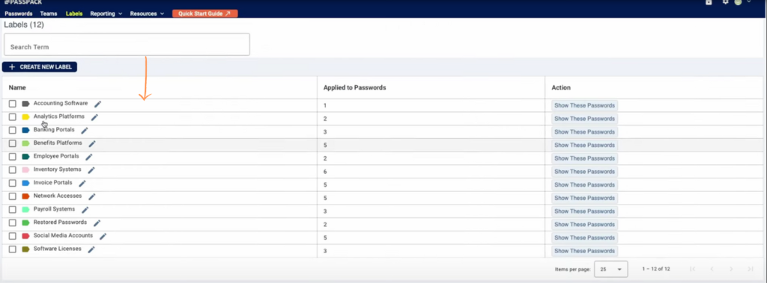Click the user avatar in the top bar

[738, 2]
